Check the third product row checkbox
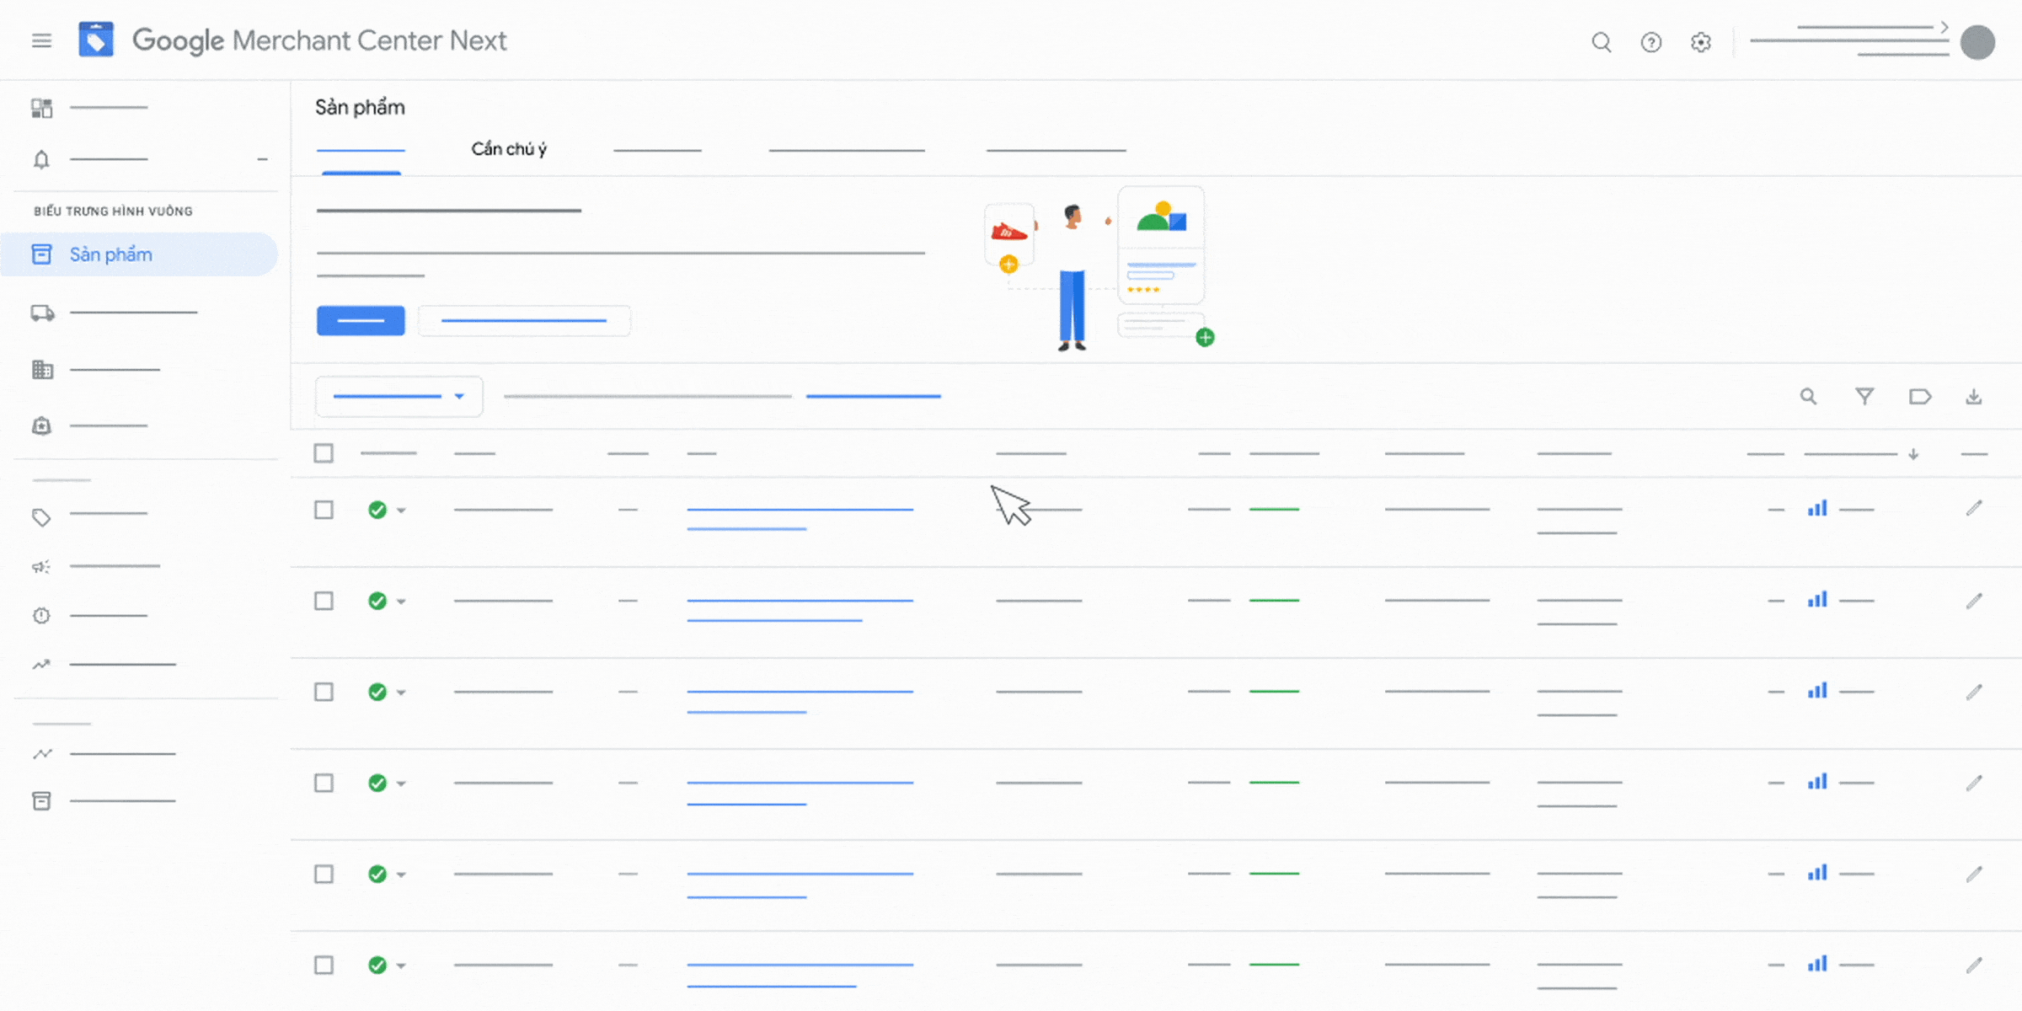 click(324, 692)
